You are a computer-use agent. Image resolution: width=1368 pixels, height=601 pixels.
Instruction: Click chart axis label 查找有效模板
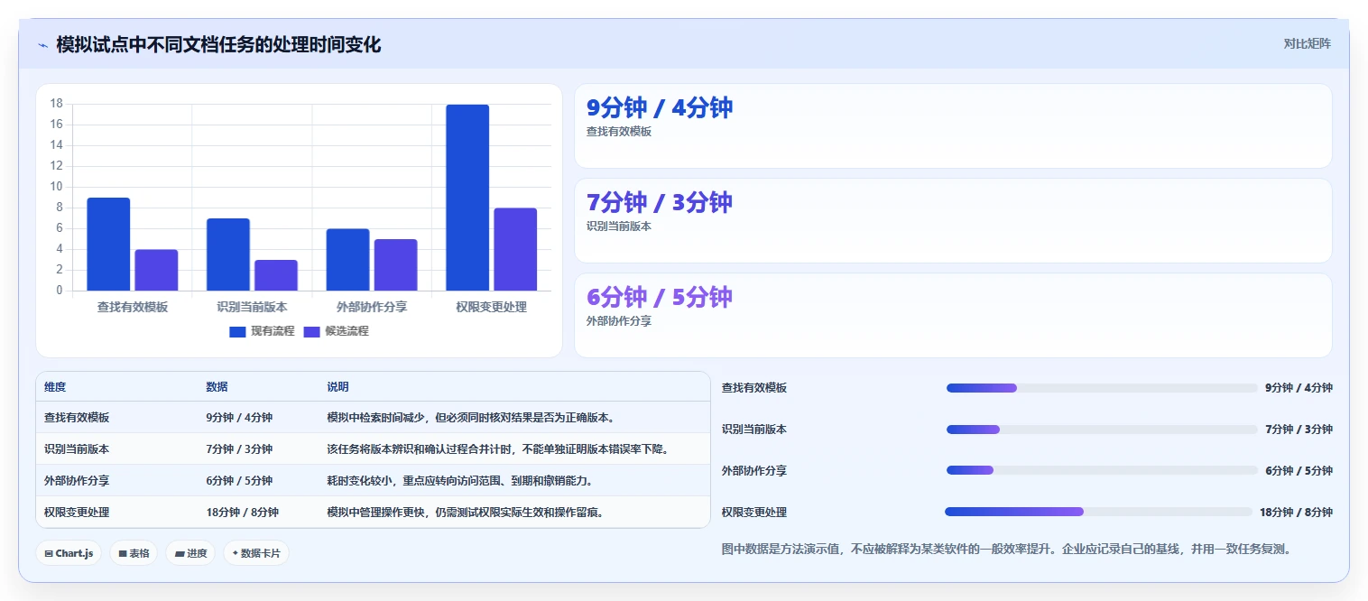(x=133, y=307)
